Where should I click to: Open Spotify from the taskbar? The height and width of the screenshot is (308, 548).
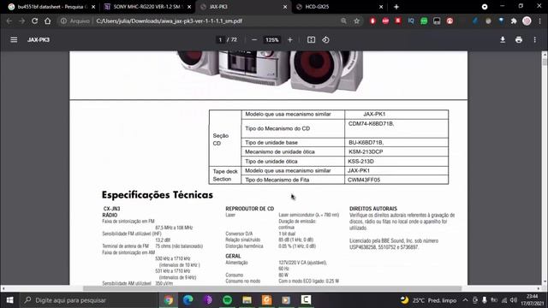click(228, 300)
